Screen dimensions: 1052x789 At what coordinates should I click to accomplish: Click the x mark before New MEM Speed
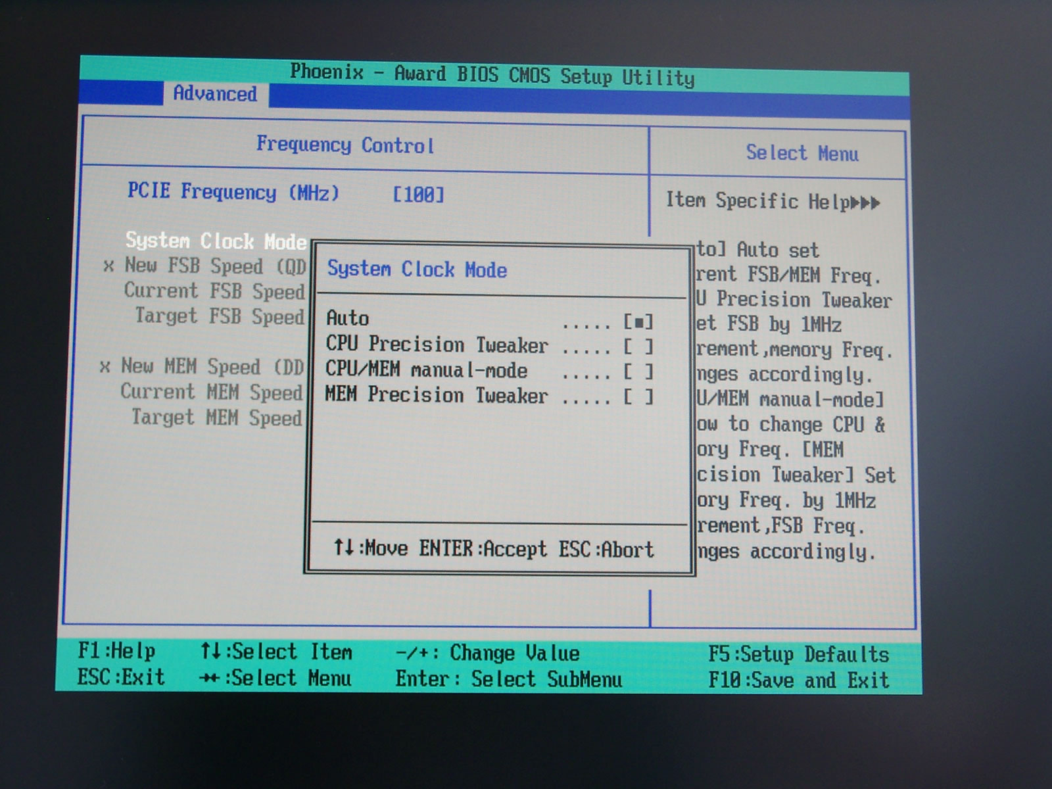click(x=105, y=367)
